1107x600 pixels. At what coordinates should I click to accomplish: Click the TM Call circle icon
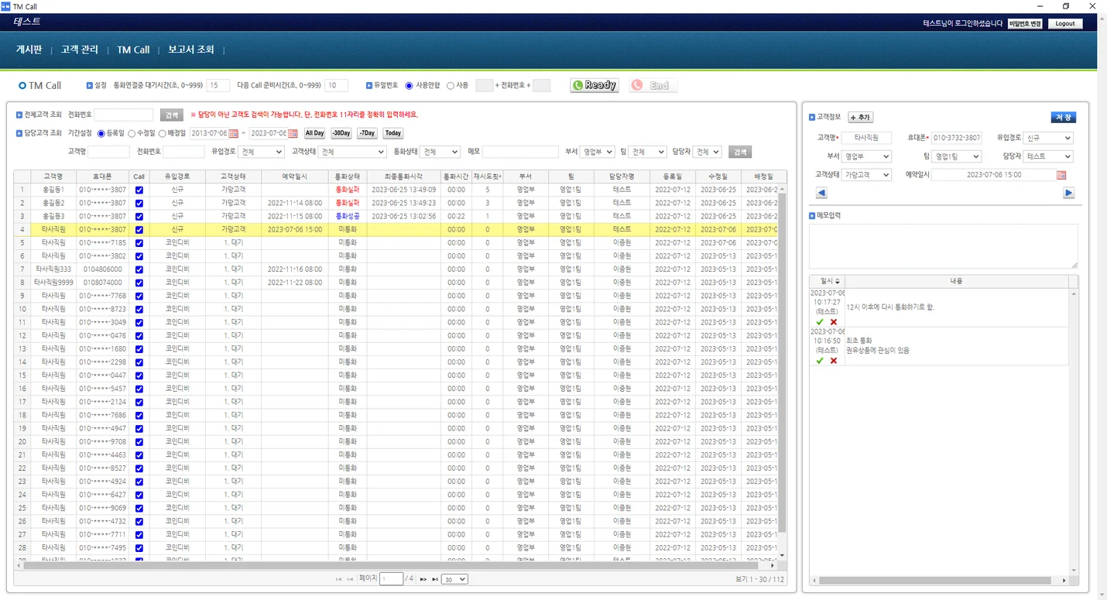click(x=22, y=85)
